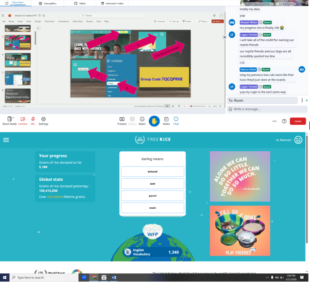
Task: Click the Play Freerice bowl banner
Action: [x=240, y=231]
